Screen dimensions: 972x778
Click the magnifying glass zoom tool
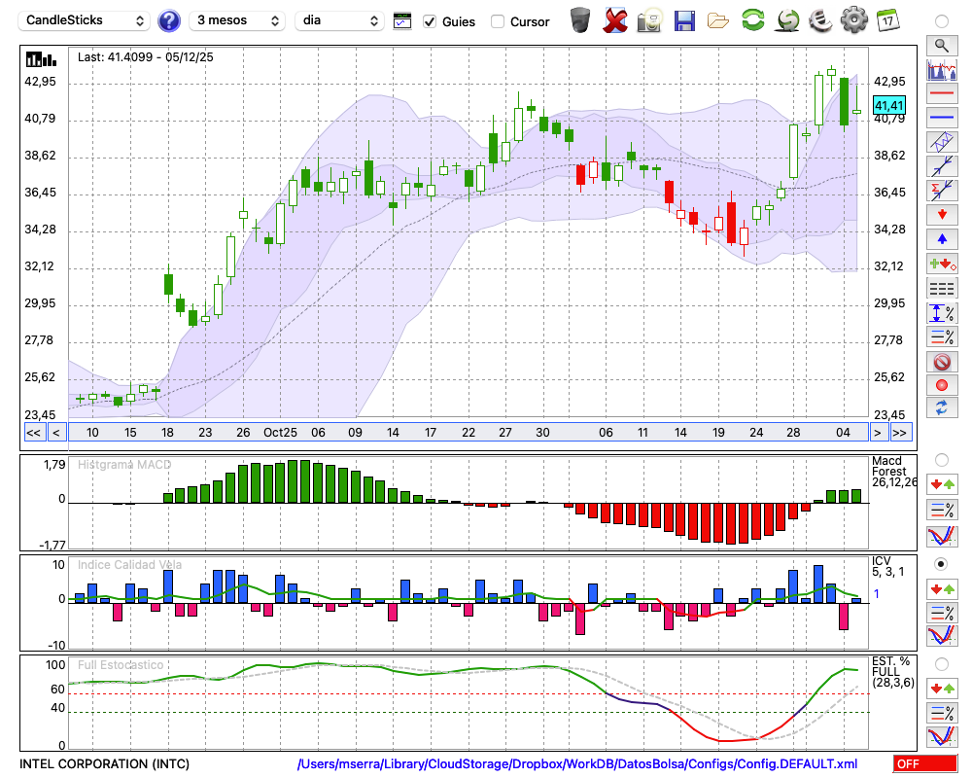pyautogui.click(x=941, y=45)
